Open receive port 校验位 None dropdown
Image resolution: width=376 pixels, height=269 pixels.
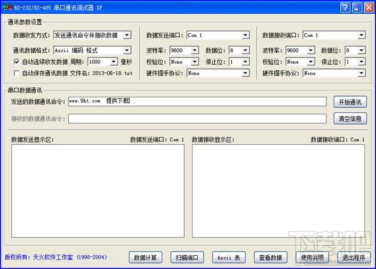[x=311, y=62]
